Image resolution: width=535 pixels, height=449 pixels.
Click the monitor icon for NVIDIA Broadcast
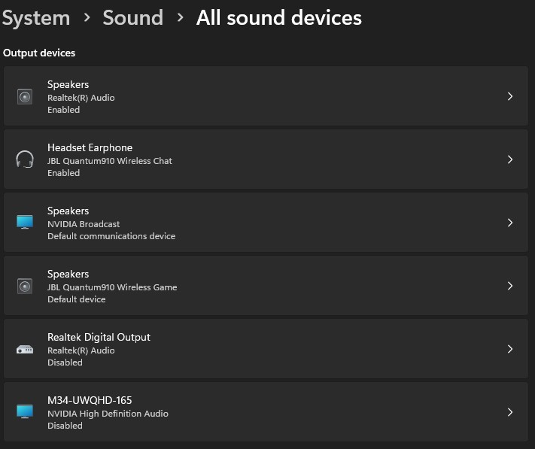(x=25, y=222)
